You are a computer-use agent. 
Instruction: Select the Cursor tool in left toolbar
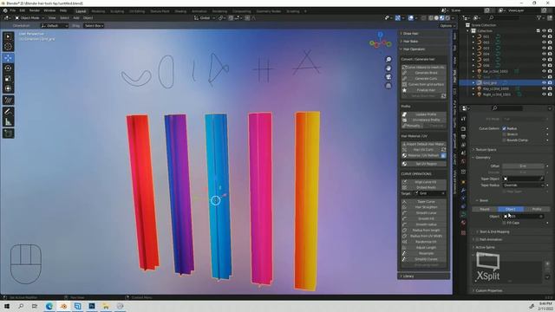[x=8, y=47]
